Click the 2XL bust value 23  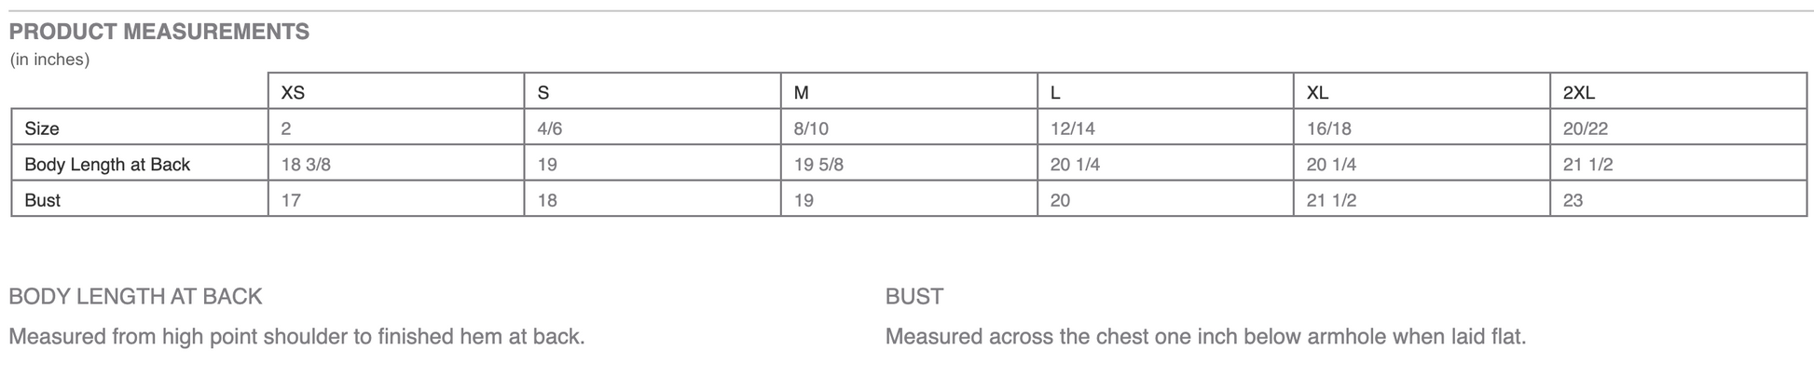1573,200
